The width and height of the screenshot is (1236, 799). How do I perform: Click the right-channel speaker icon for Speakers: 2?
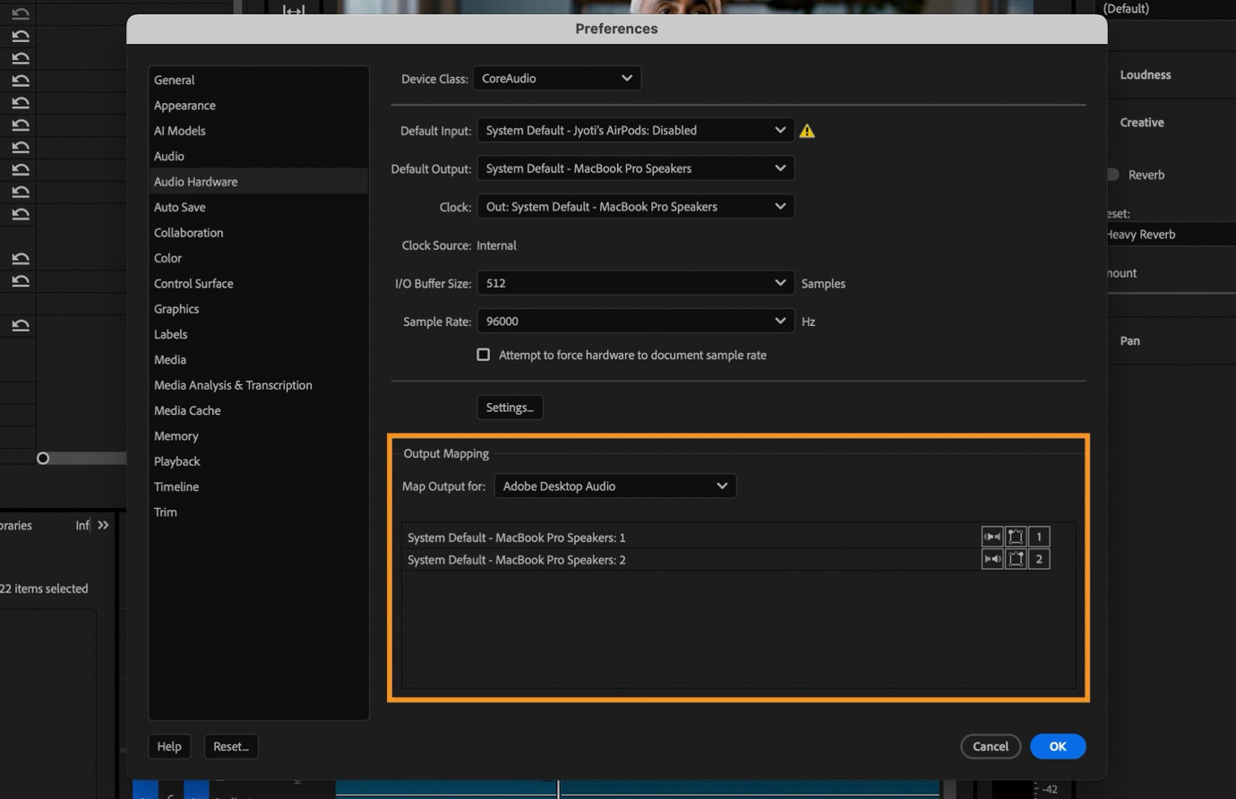(991, 558)
